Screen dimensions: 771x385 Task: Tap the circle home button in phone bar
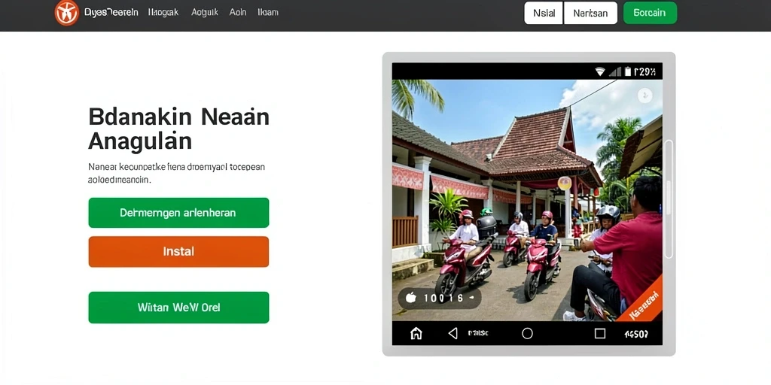[527, 334]
